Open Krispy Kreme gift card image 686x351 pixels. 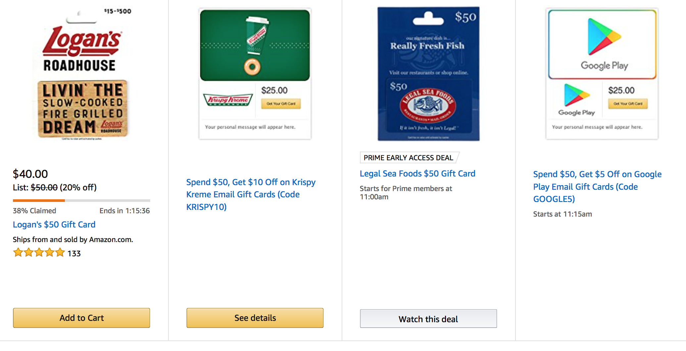click(x=255, y=74)
